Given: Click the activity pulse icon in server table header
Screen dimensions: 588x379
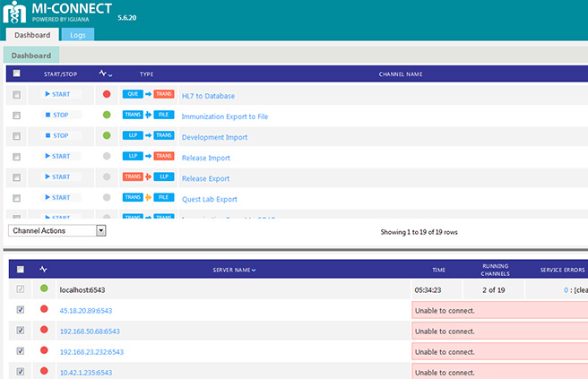Looking at the screenshot, I should pyautogui.click(x=44, y=269).
